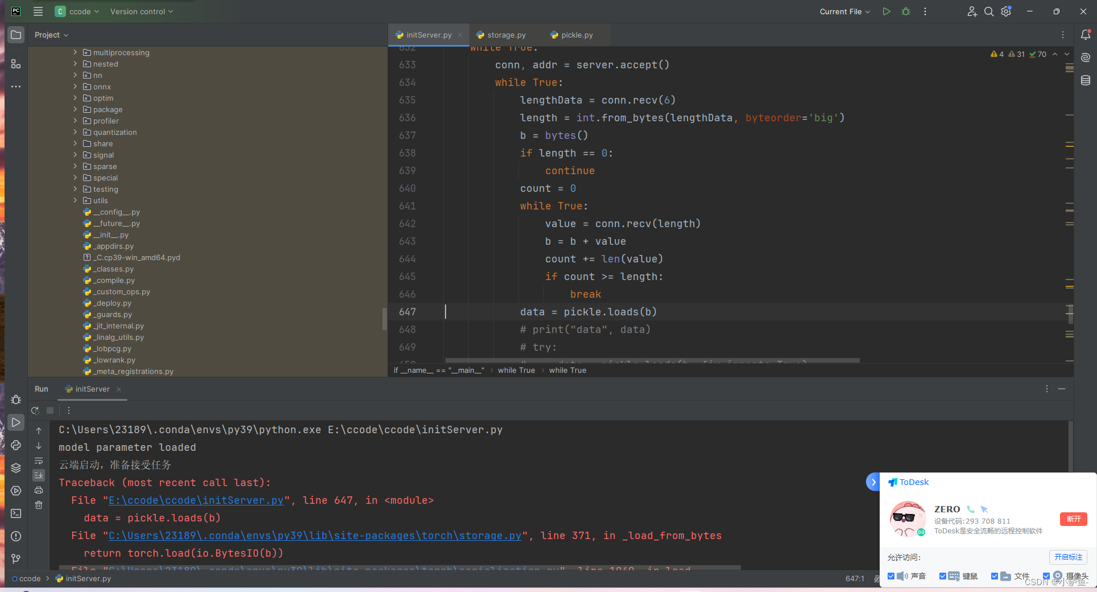Uncheck the 键鼠 access checkbox in ToDesk
Image resolution: width=1097 pixels, height=592 pixels.
[x=942, y=576]
